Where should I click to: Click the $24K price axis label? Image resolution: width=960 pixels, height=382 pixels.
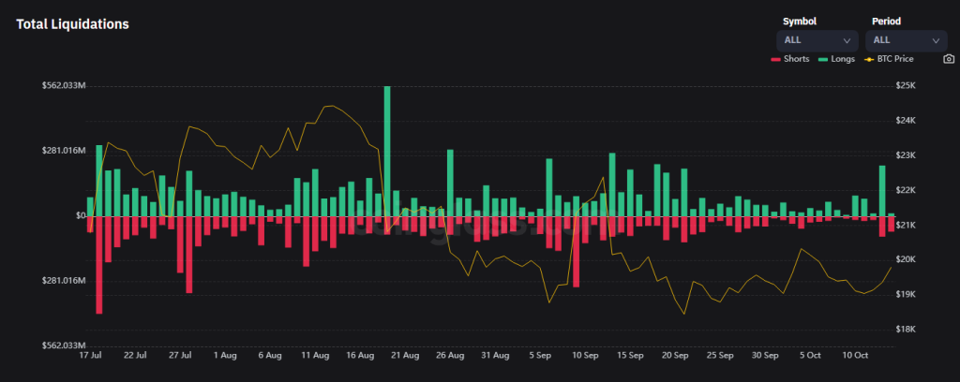point(907,121)
